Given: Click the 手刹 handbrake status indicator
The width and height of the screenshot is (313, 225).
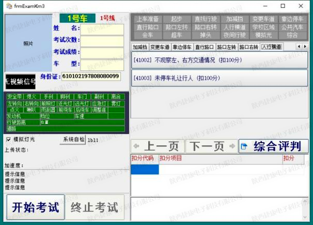Looking at the screenshot, I should [x=48, y=97].
